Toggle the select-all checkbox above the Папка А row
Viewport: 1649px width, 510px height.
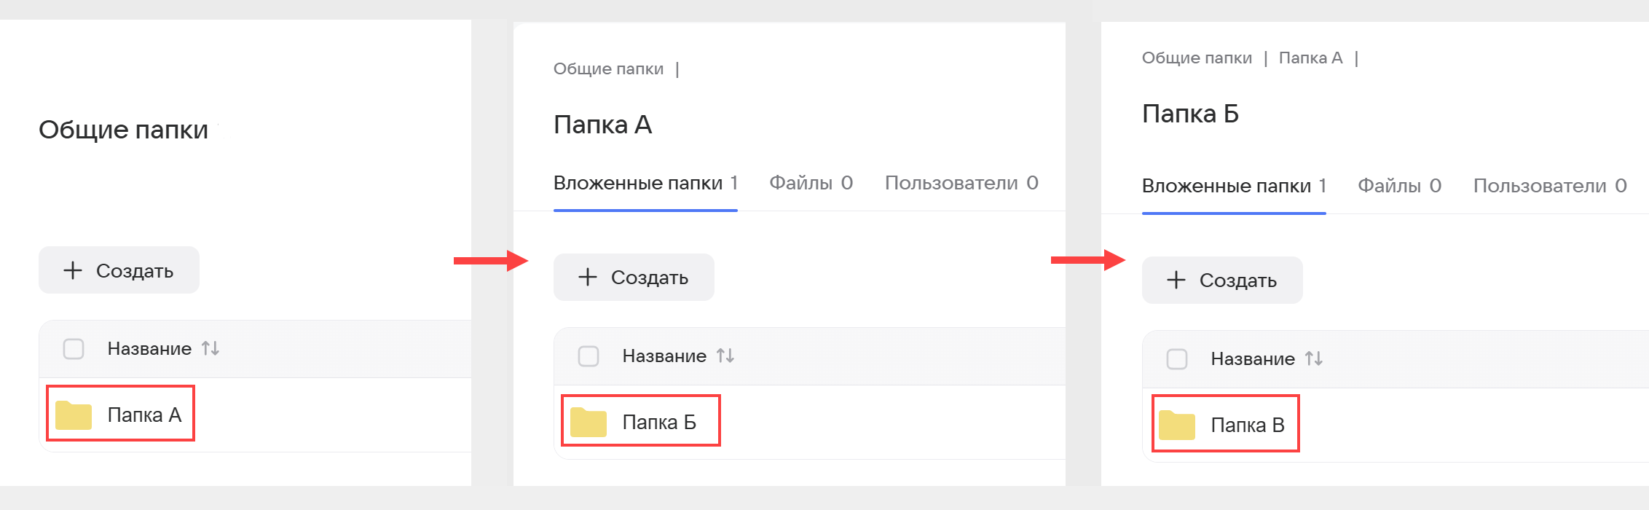tap(74, 349)
